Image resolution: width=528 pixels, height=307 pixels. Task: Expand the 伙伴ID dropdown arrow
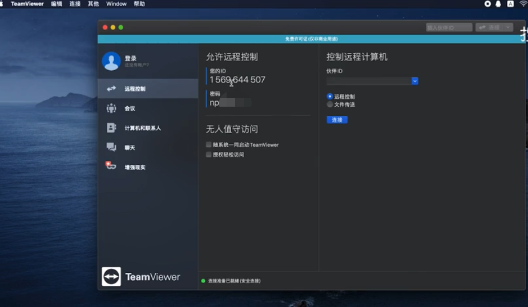(x=415, y=81)
